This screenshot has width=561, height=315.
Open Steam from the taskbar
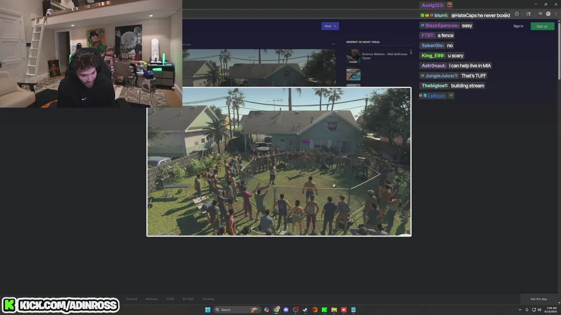point(305,310)
